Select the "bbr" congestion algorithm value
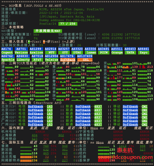This screenshot has width=154, height=166. pyautogui.click(x=36, y=34)
